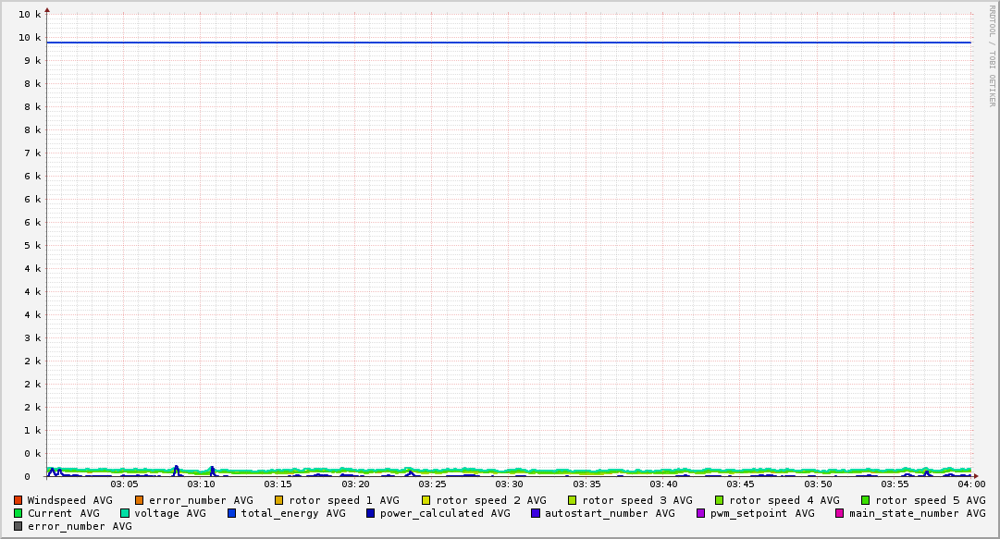Click the rotor speed 4 AVG label text
Image resolution: width=1000 pixels, height=539 pixels.
pos(784,500)
